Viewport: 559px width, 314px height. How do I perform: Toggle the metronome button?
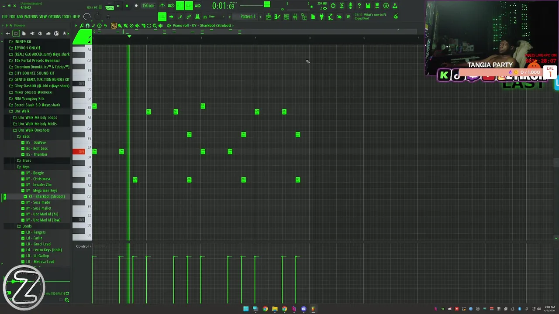tap(162, 6)
